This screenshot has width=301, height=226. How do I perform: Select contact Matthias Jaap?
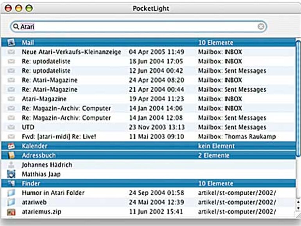tap(41, 174)
